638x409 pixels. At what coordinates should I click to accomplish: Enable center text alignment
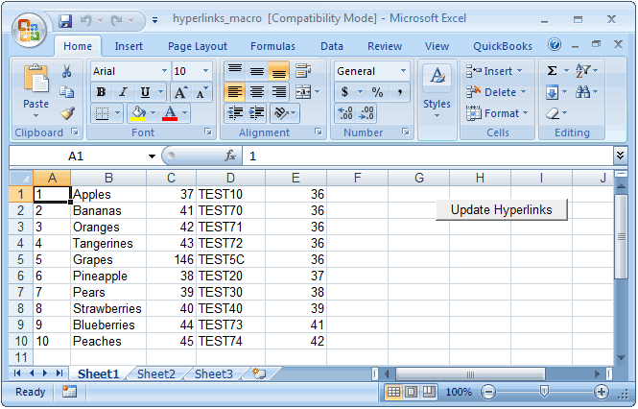(257, 92)
